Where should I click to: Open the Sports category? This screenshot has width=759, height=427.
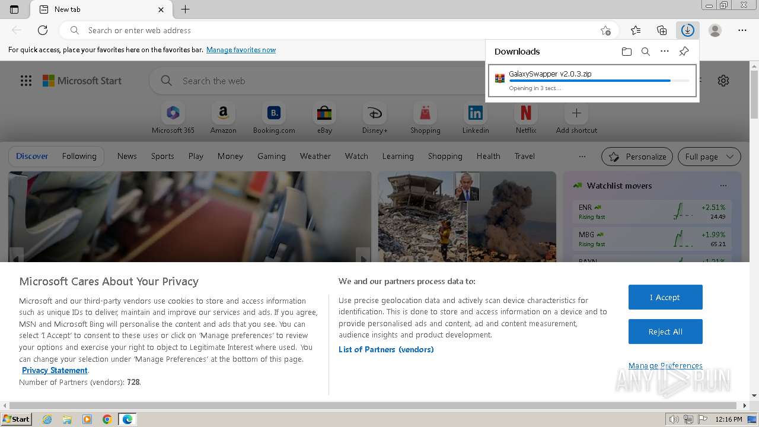162,156
